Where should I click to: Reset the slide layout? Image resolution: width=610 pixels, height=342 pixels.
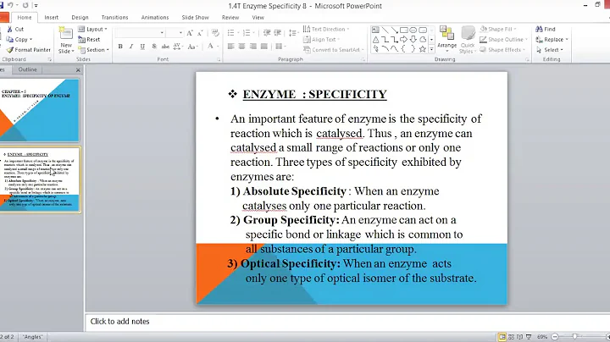89,39
